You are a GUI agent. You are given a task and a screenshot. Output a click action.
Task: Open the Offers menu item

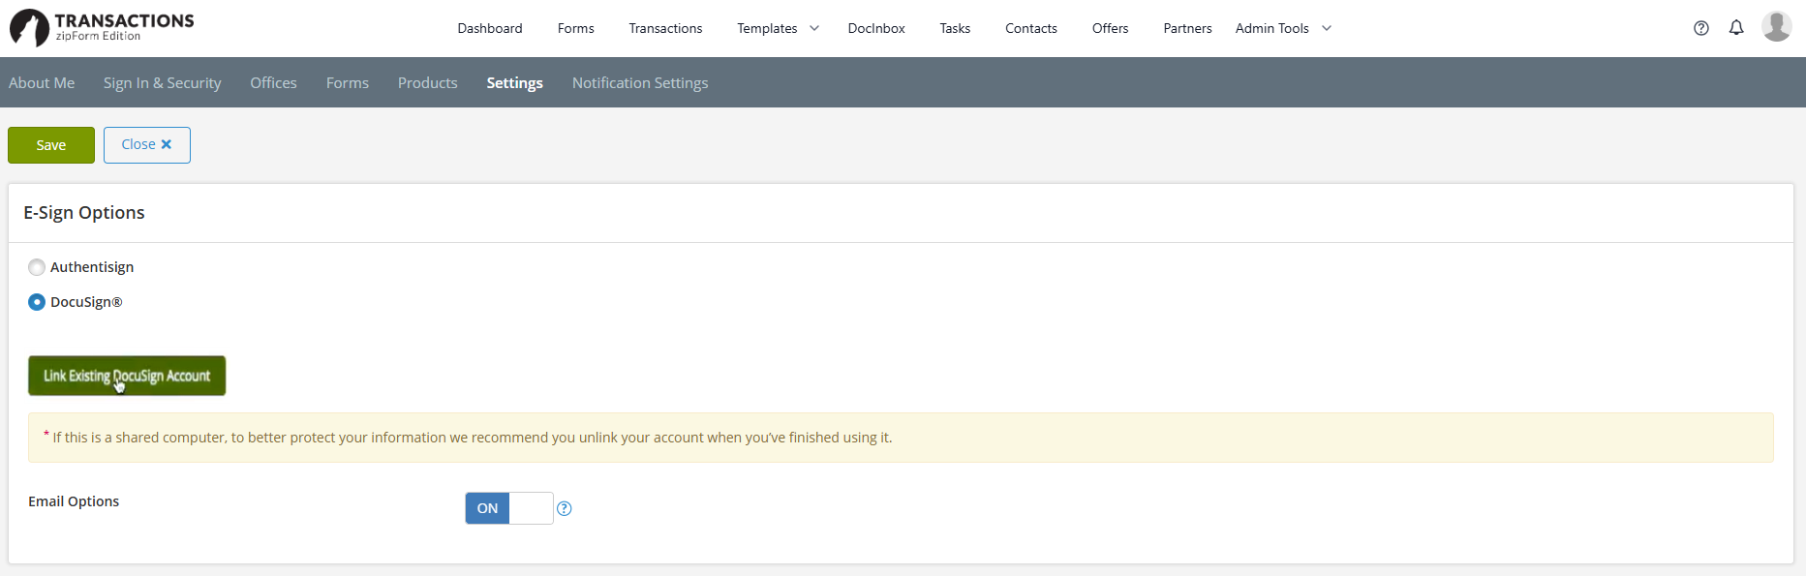[x=1110, y=28]
